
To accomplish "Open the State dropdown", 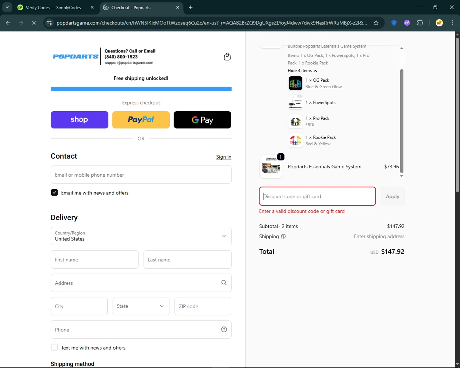I will pyautogui.click(x=141, y=306).
